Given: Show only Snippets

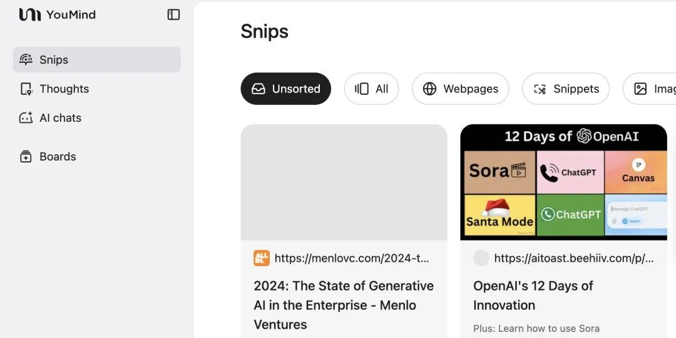Looking at the screenshot, I should pyautogui.click(x=566, y=89).
